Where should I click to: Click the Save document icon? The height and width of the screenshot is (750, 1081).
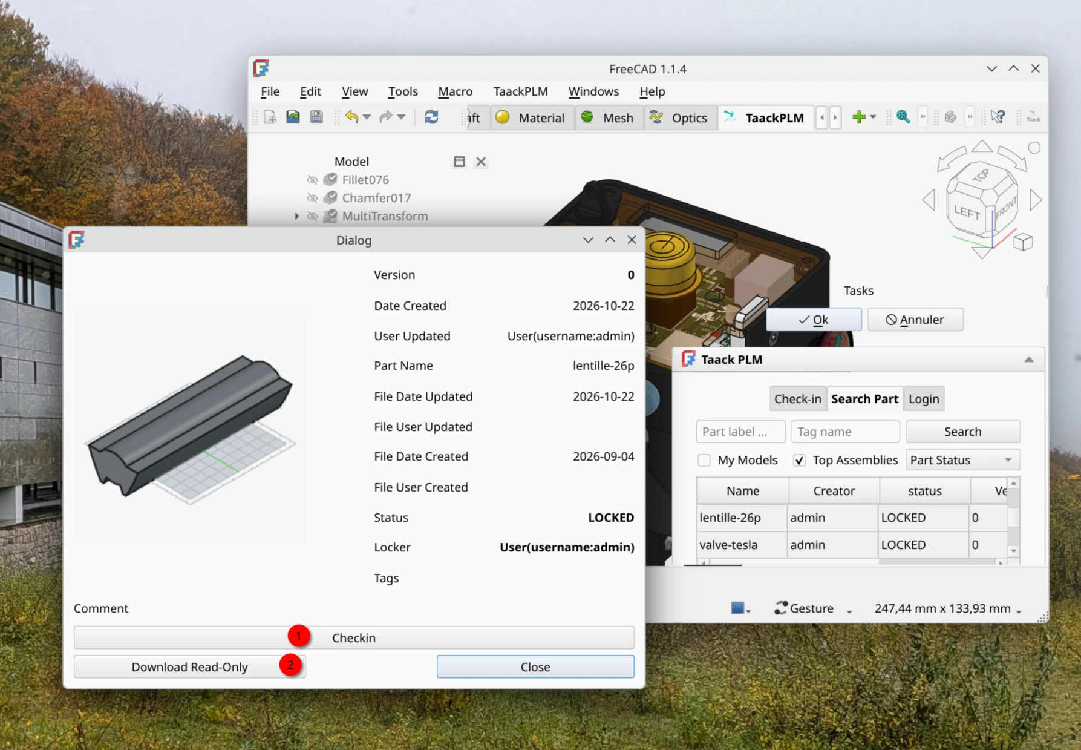[316, 117]
